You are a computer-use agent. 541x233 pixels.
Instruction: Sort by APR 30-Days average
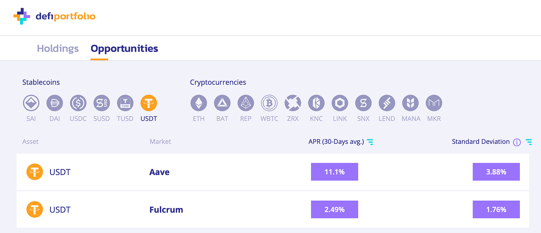coord(370,142)
